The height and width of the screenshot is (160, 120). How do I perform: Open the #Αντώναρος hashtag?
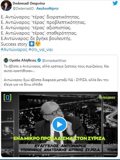14,50
